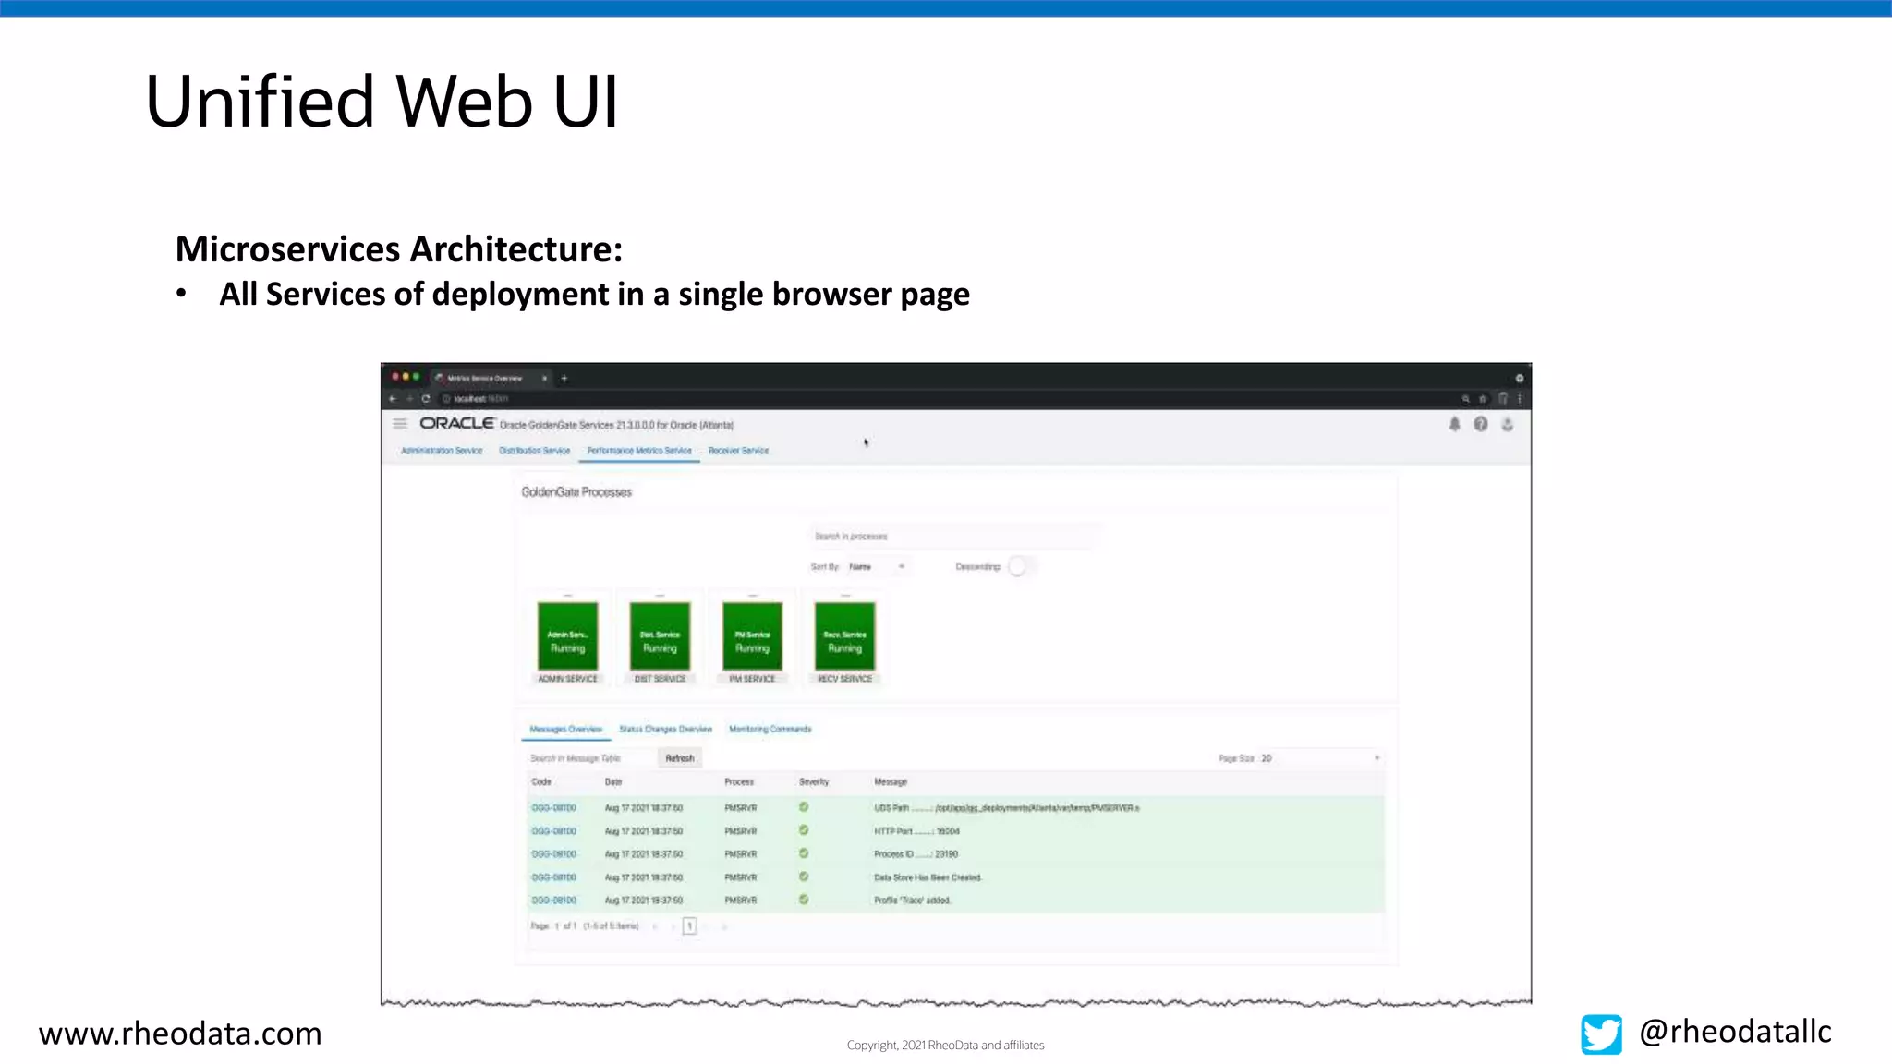Open the Messages Overview tab

[x=565, y=730]
